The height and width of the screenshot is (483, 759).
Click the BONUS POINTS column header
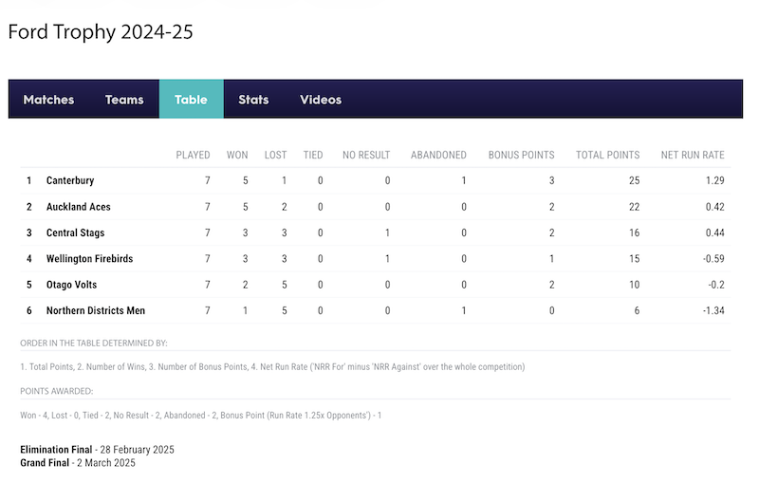521,155
